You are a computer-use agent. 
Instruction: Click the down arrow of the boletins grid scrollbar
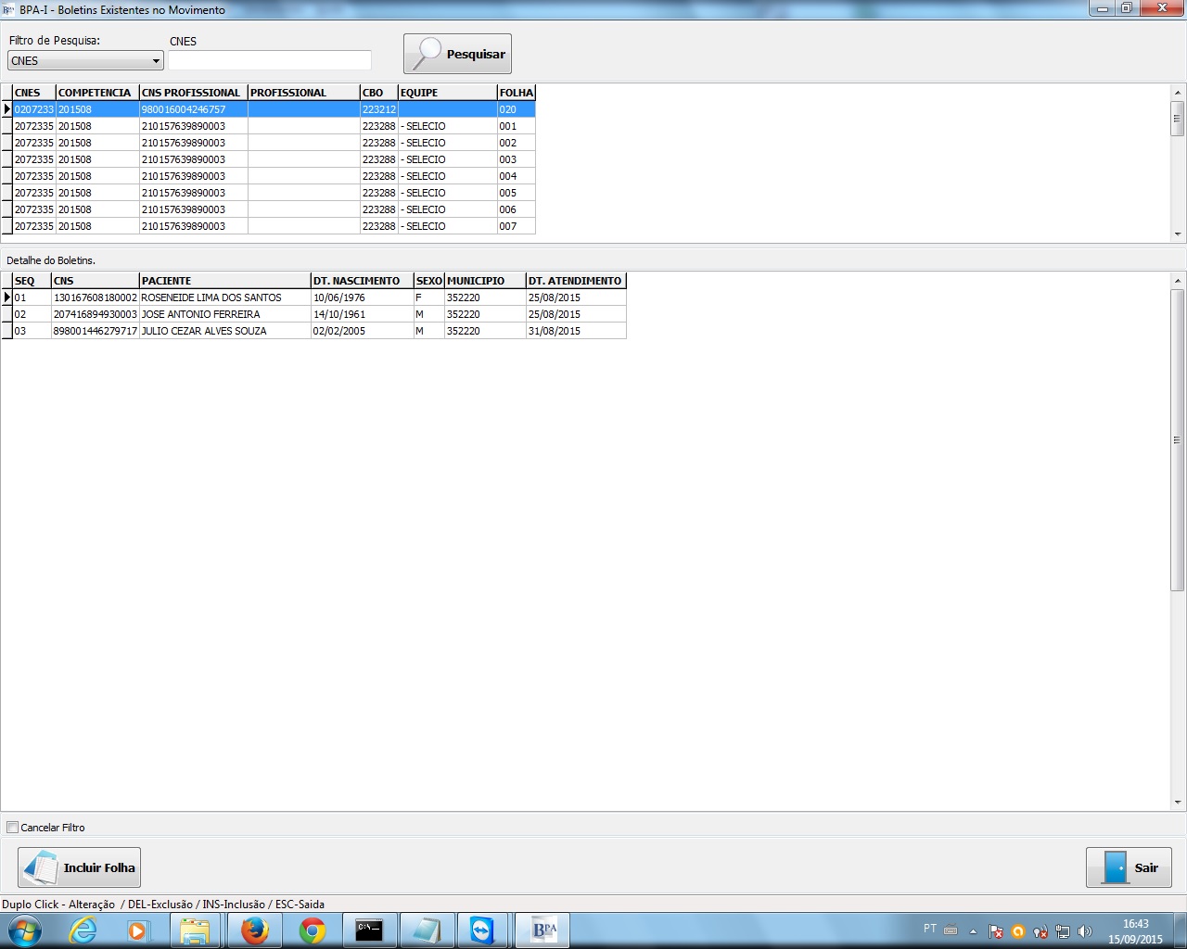(x=1178, y=234)
